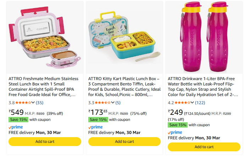Apply Save 15% coupon on ₹549 lunch box
Viewport: 244px width, 157px height.
point(18,119)
